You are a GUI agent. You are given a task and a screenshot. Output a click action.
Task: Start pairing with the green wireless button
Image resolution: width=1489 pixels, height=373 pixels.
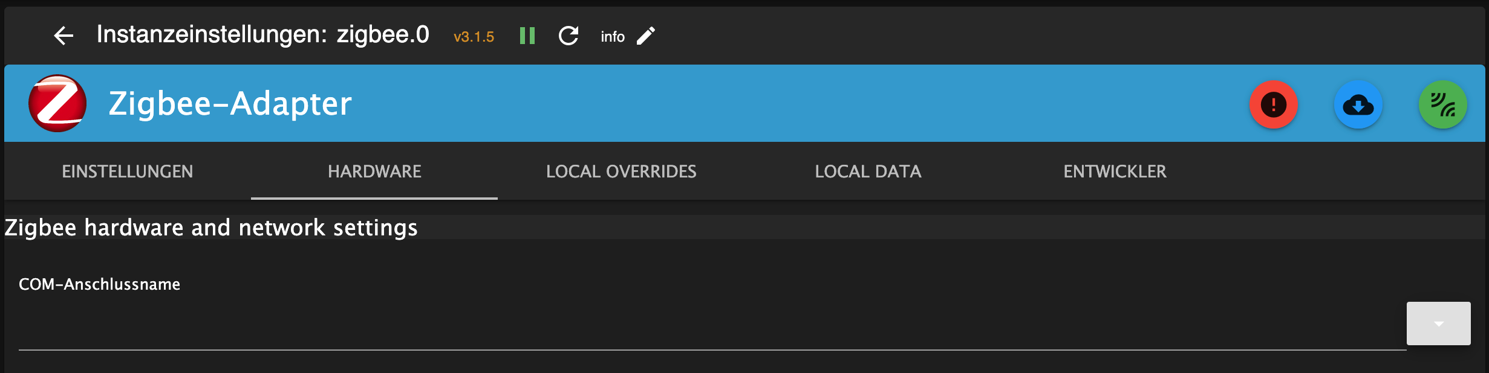pos(1442,105)
